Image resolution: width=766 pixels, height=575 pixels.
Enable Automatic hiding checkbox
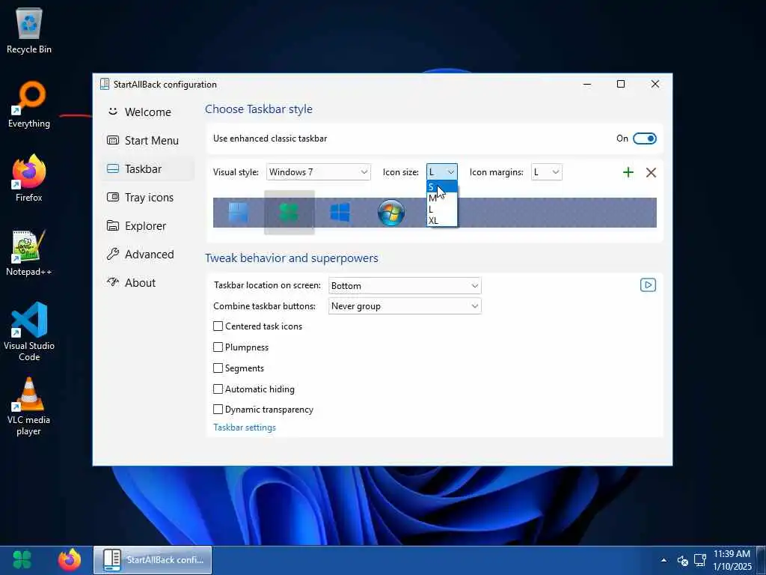(x=218, y=389)
